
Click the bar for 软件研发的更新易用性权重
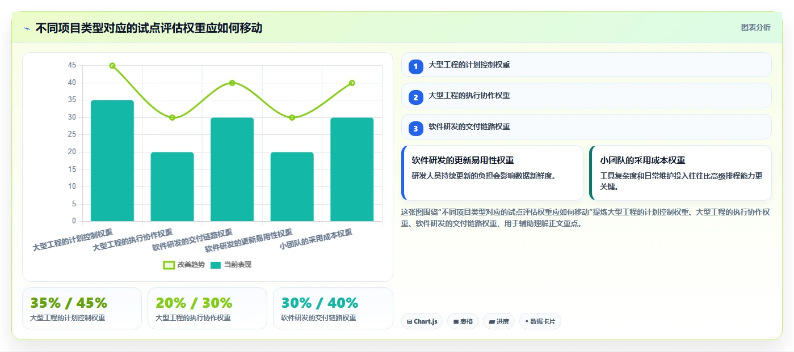(292, 186)
